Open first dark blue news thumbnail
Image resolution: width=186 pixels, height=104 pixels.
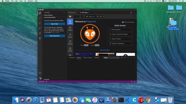[85, 54]
